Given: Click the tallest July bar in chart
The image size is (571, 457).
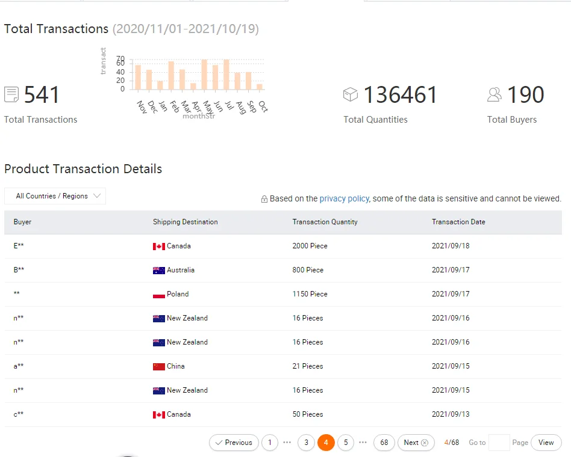Looking at the screenshot, I should coord(226,75).
